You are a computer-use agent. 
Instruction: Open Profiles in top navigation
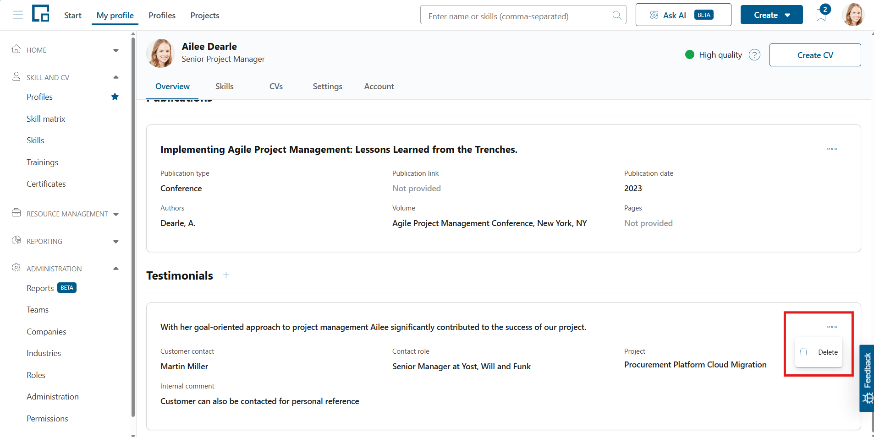[162, 16]
